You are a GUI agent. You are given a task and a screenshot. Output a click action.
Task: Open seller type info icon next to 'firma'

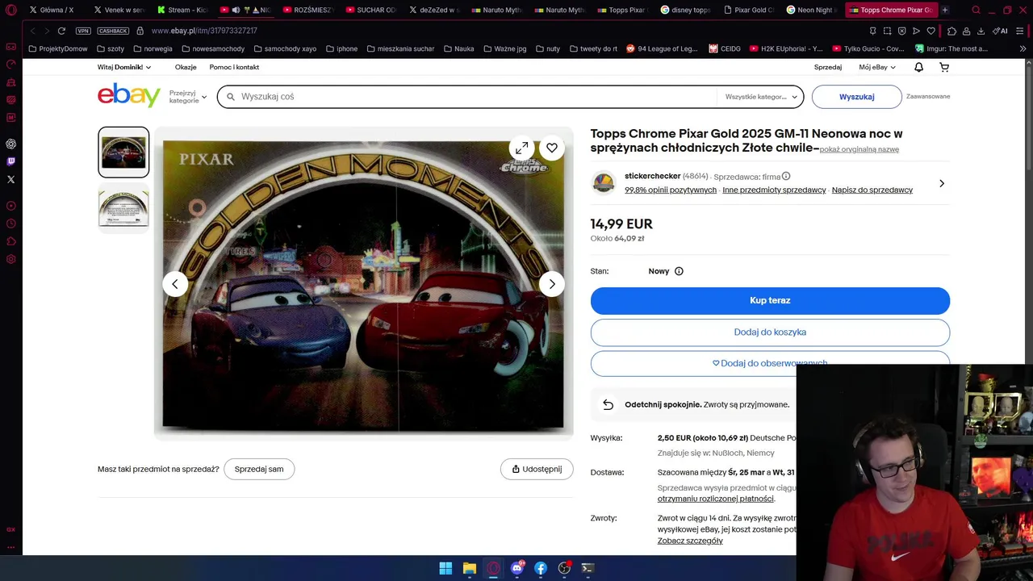click(786, 176)
